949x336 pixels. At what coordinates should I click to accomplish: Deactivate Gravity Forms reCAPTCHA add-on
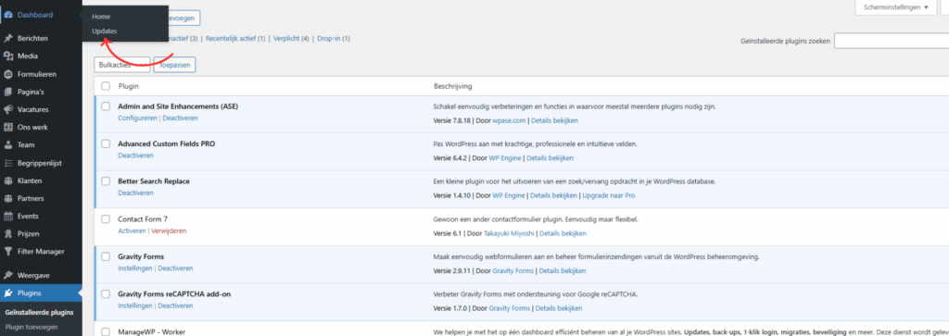175,305
